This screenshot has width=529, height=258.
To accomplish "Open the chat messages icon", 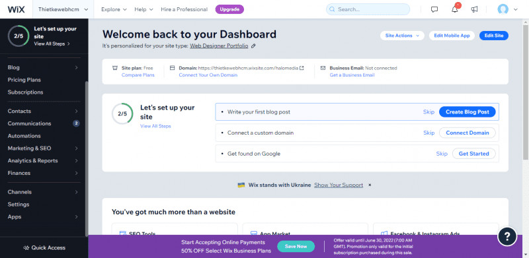I will click(434, 9).
